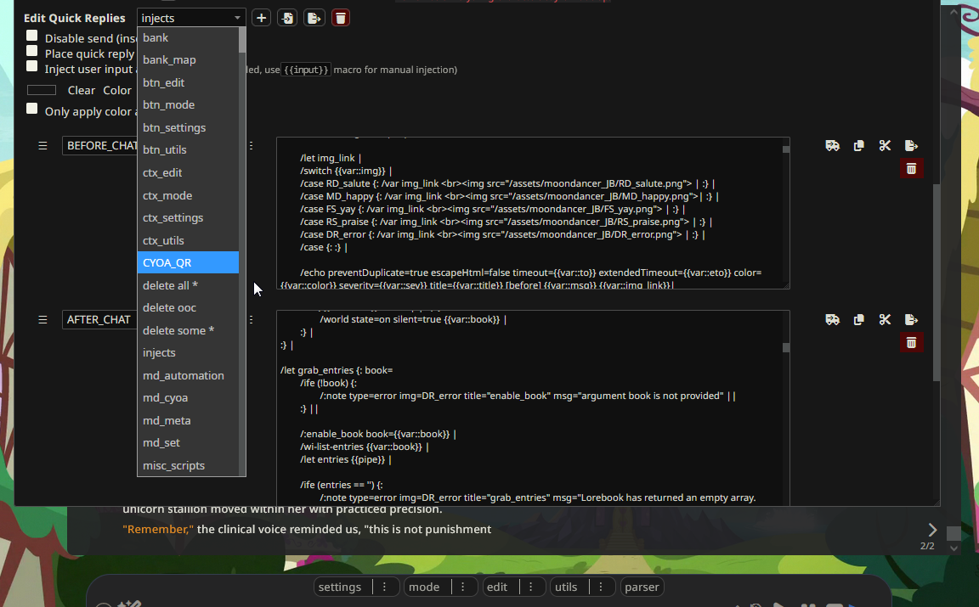
Task: Click the import quick reply set icon
Action: 287,18
